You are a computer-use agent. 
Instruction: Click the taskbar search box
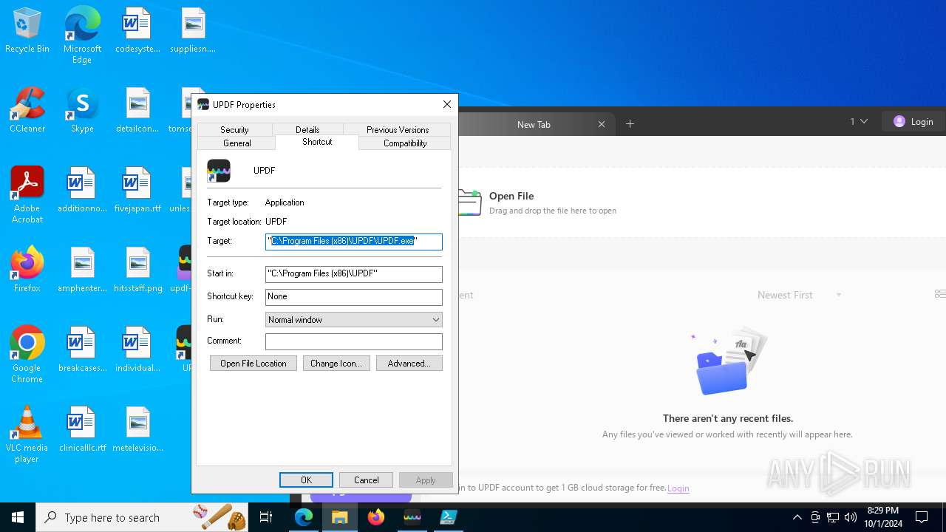point(143,517)
